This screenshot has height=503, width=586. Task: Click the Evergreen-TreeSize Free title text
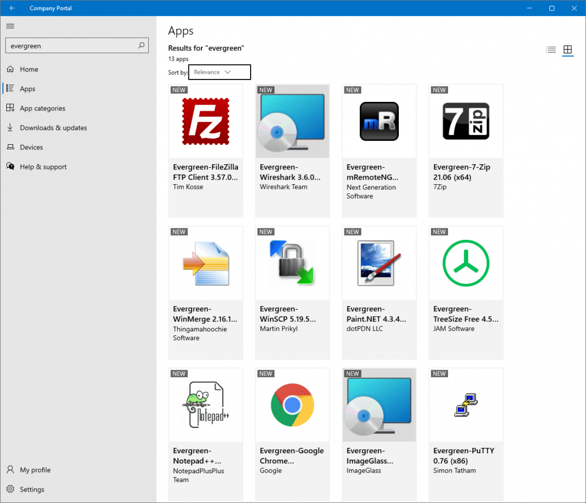coord(466,314)
